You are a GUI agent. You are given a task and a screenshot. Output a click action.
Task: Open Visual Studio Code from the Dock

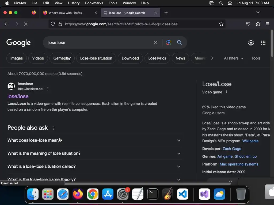click(x=182, y=194)
